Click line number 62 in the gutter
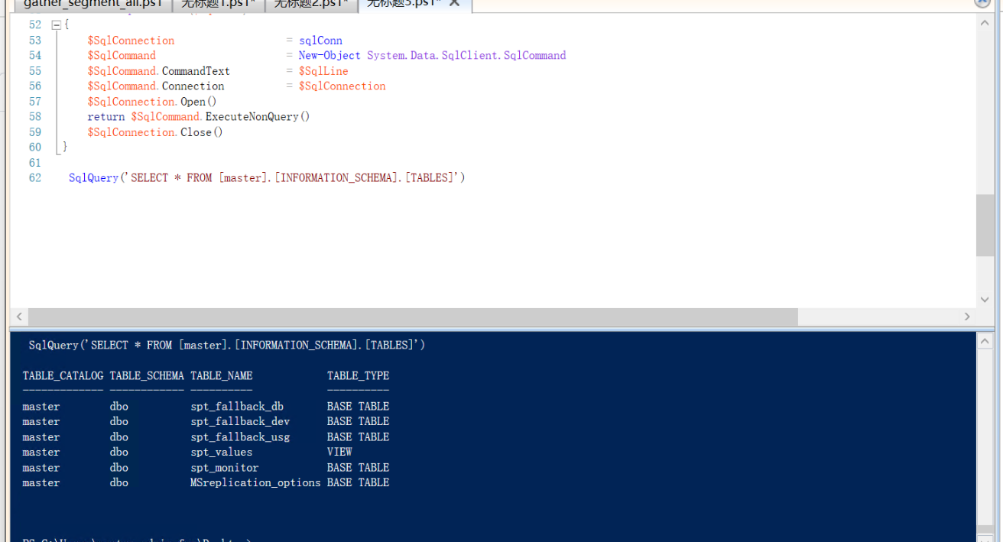 [x=35, y=178]
